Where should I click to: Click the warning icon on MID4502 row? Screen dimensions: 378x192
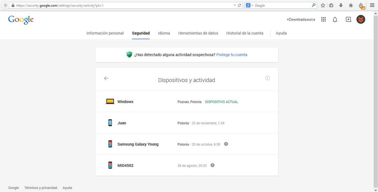tap(212, 165)
